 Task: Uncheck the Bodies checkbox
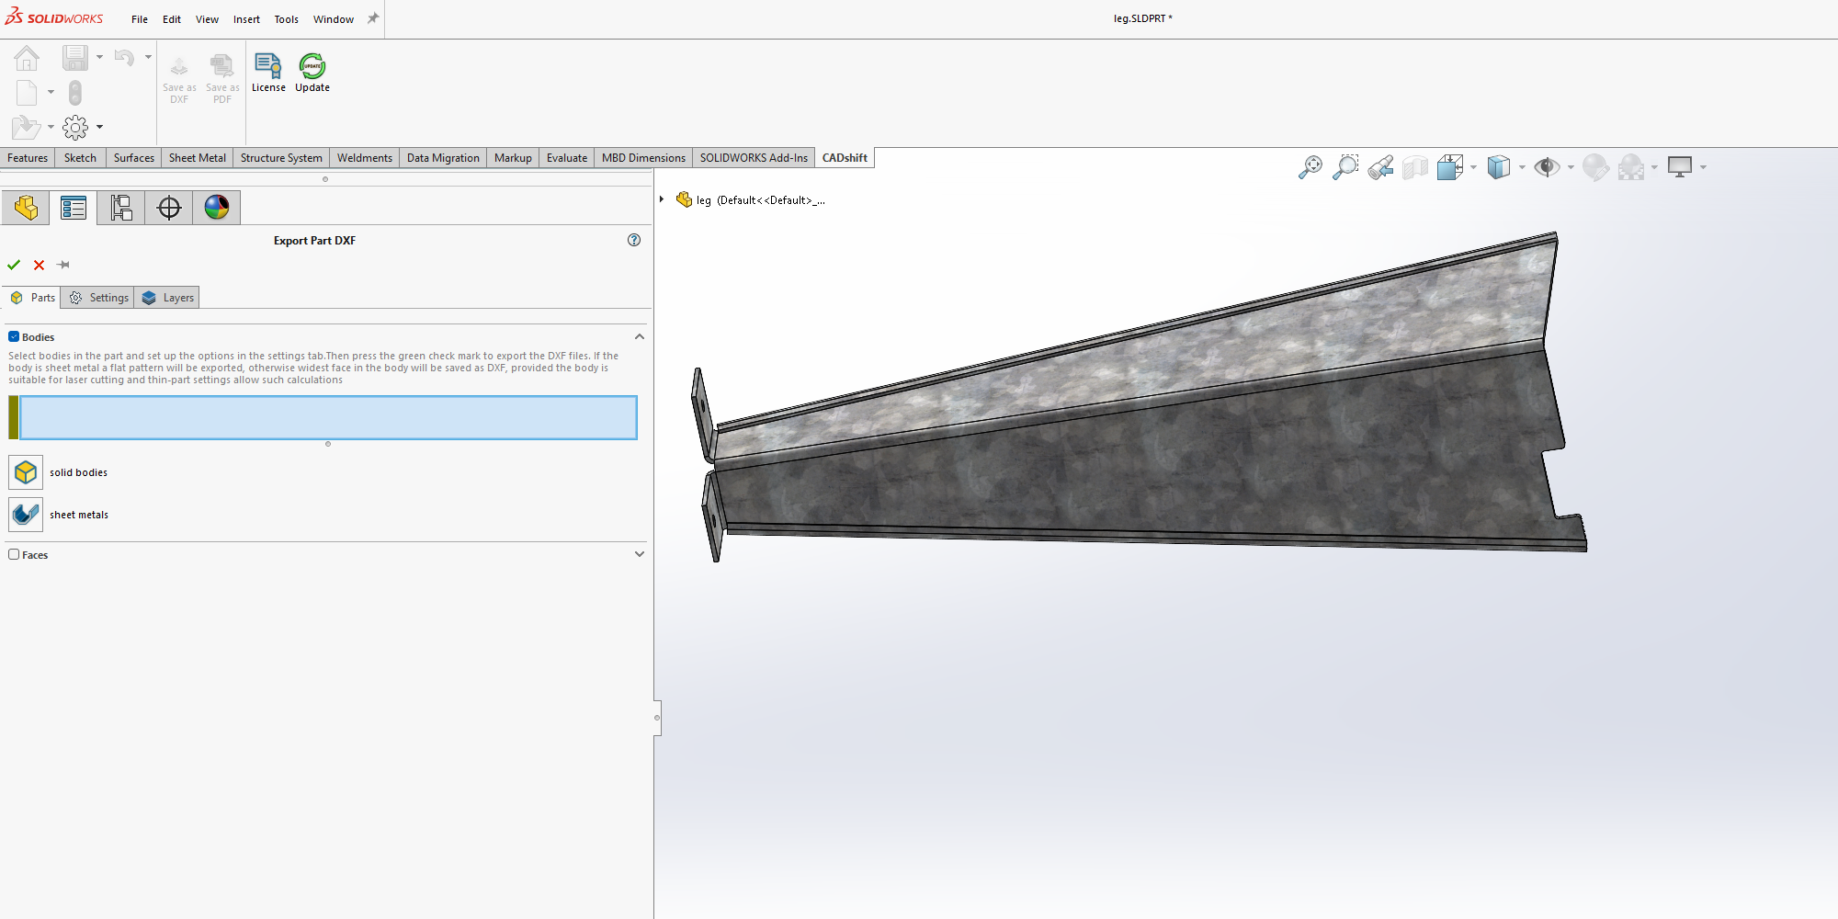pyautogui.click(x=14, y=337)
